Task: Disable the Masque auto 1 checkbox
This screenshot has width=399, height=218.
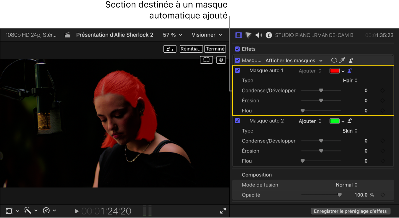Action: pyautogui.click(x=237, y=71)
